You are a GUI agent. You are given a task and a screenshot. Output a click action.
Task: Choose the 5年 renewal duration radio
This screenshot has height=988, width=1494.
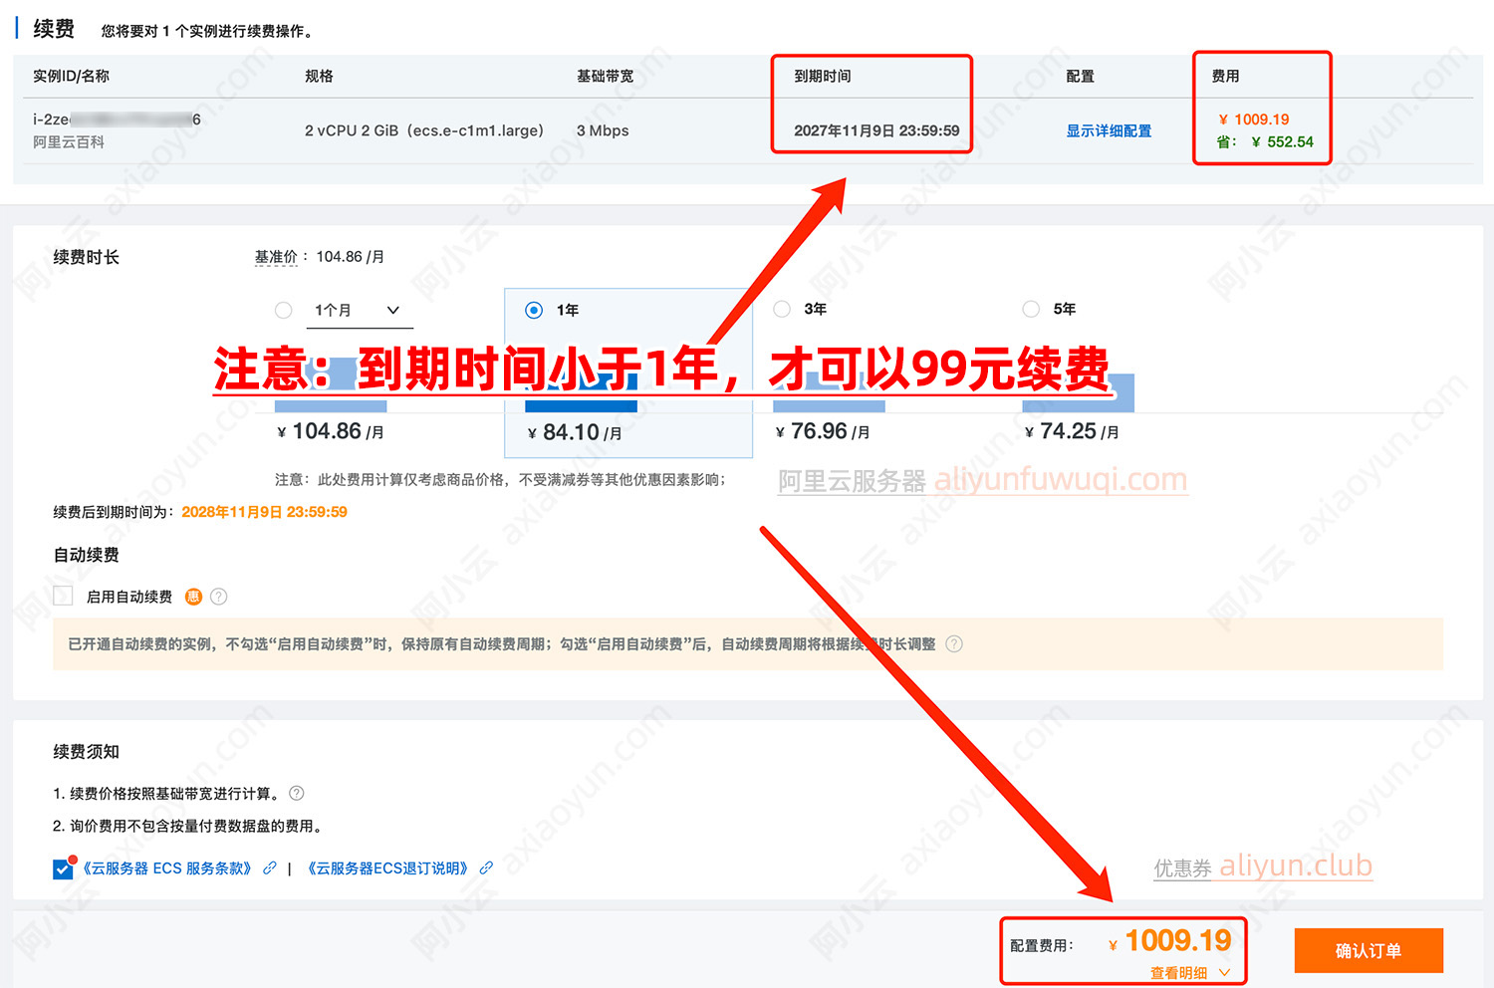(1031, 310)
